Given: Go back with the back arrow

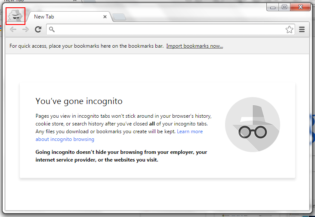Looking at the screenshot, I should (13, 30).
